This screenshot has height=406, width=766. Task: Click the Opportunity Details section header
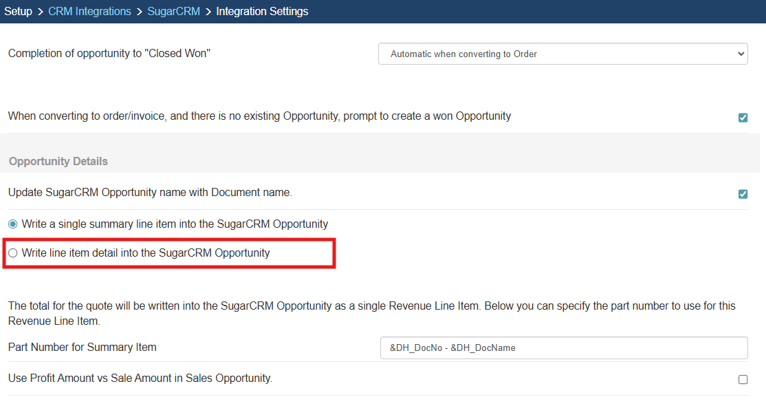[58, 162]
